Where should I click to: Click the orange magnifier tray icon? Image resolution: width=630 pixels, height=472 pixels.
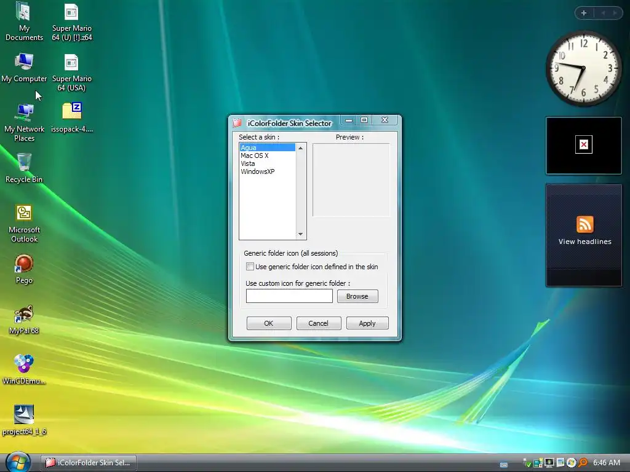583,462
